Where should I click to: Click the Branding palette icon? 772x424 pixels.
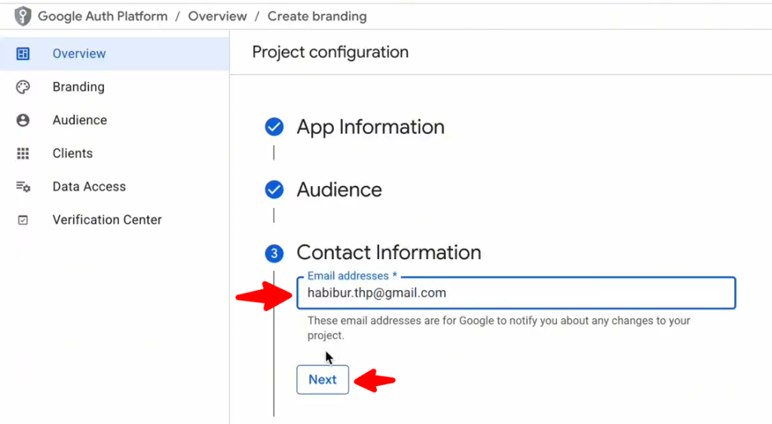[x=23, y=87]
